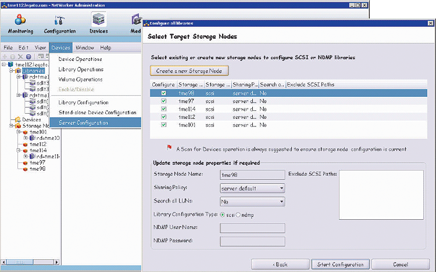Click the delete X toolbar icon
Image resolution: width=436 pixels, height=272 pixels.
pyautogui.click(x=20, y=57)
